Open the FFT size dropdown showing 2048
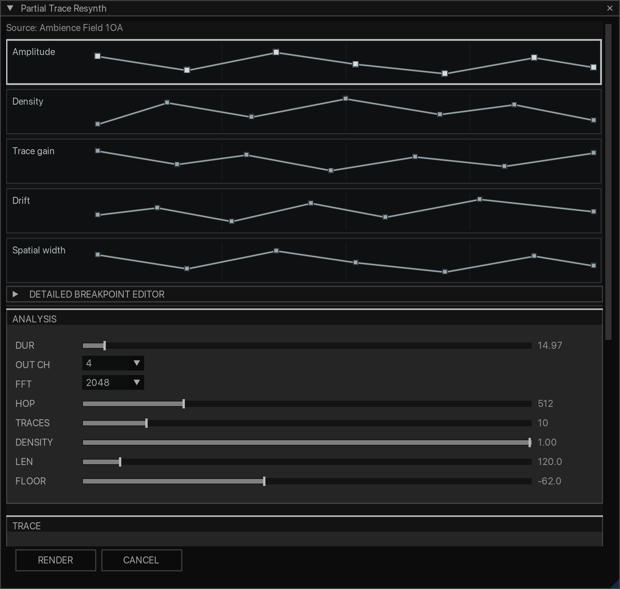 click(x=113, y=382)
